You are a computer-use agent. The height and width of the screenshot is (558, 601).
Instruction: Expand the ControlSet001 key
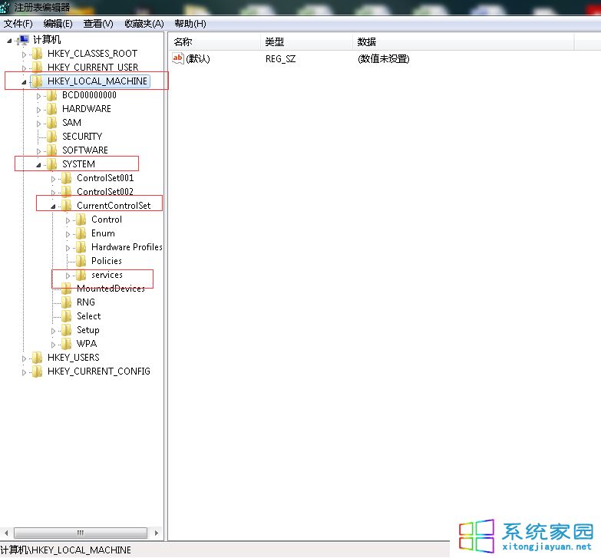pos(53,178)
